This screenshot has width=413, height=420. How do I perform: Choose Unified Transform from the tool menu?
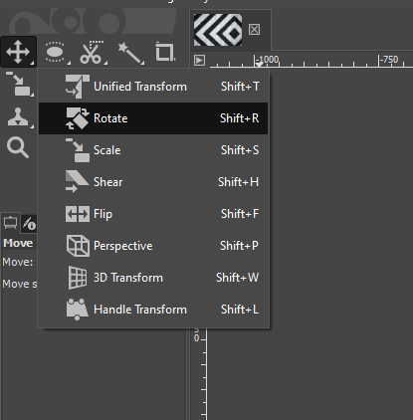click(153, 87)
